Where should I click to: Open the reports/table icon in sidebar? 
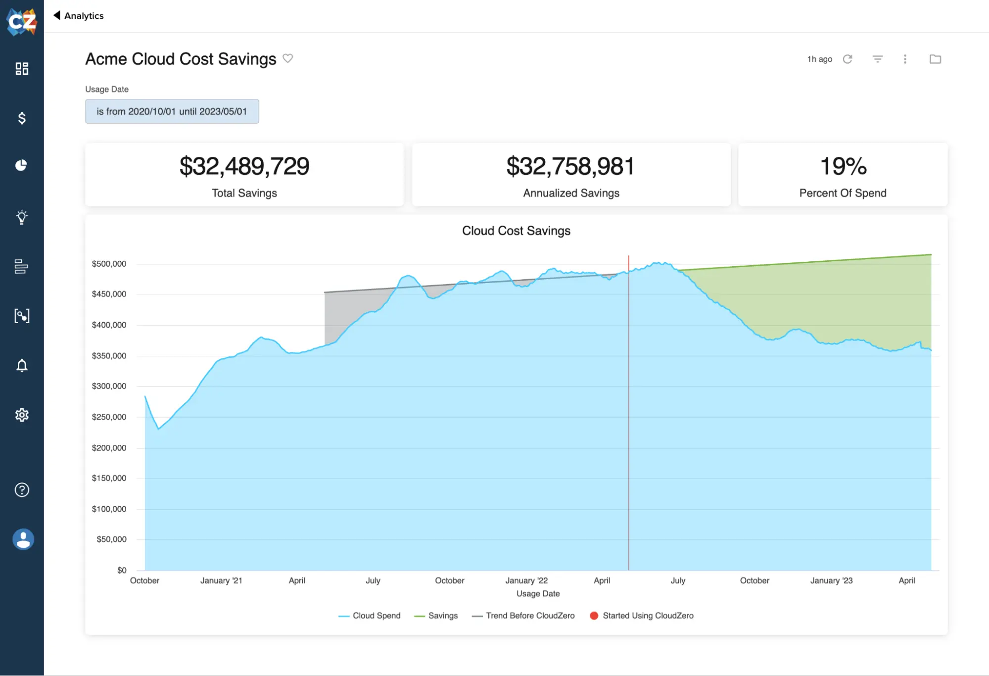click(x=22, y=266)
